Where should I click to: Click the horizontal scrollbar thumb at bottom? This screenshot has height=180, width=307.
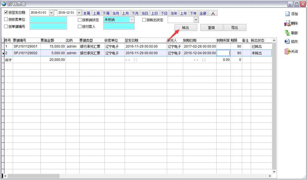point(33,176)
